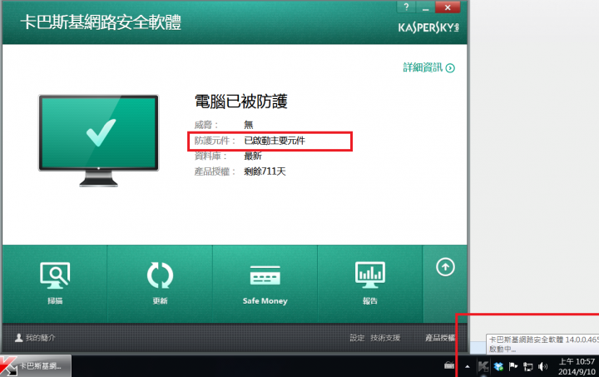Click the keyboard input indicator in taskbar
Image resolution: width=599 pixels, height=377 pixels.
[449, 365]
